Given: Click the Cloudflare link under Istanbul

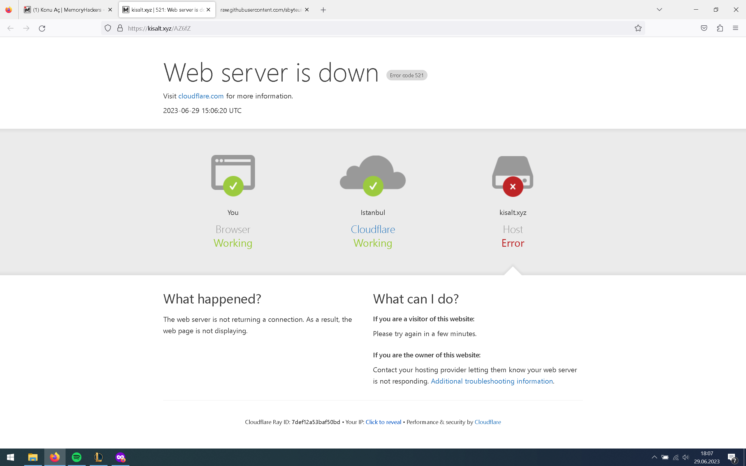Looking at the screenshot, I should tap(373, 229).
